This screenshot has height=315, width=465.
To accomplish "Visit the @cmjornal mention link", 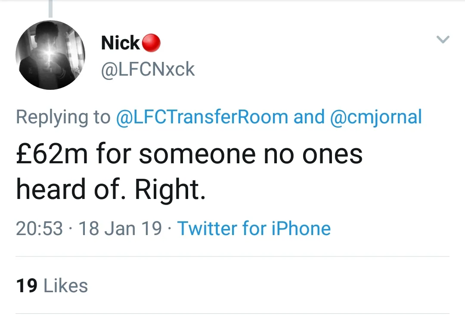I will 376,117.
